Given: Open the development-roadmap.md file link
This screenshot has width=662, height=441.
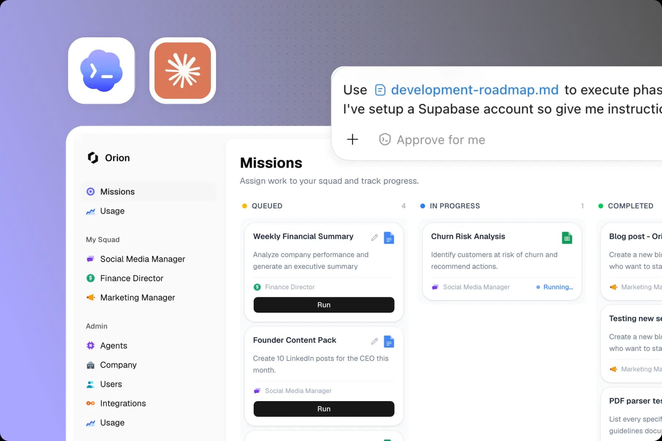Looking at the screenshot, I should 467,90.
